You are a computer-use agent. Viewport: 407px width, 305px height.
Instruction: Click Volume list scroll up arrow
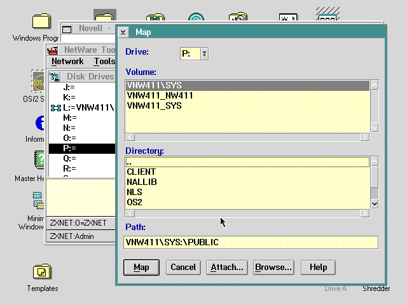click(375, 85)
